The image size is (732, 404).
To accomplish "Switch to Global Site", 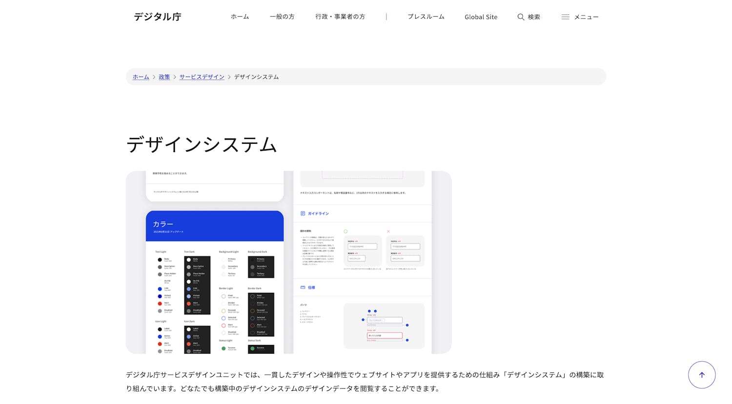I will click(x=481, y=17).
